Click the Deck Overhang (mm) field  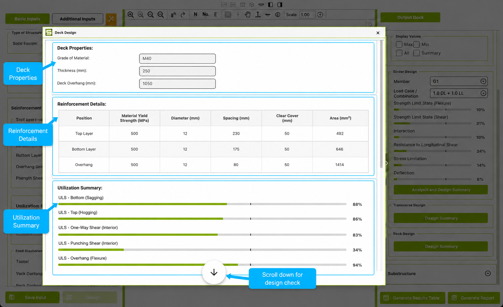coord(177,84)
